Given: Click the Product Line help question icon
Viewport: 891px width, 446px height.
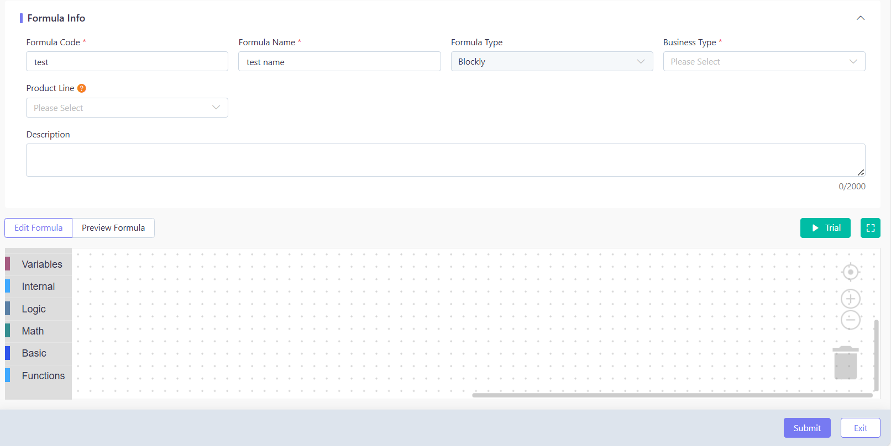Looking at the screenshot, I should (x=82, y=88).
